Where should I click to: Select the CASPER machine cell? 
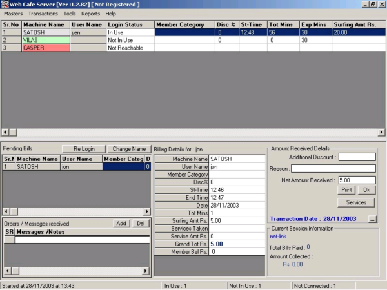coord(45,48)
